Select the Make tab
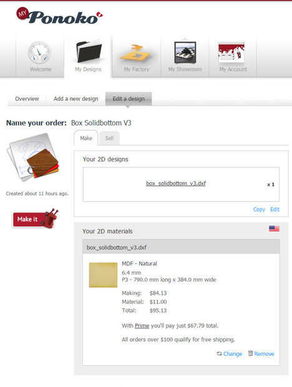Image resolution: width=292 pixels, height=387 pixels. pyautogui.click(x=86, y=138)
